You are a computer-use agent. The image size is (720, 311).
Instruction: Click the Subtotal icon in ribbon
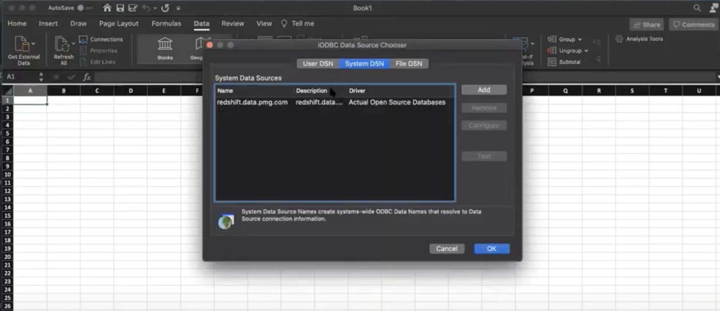click(x=552, y=62)
